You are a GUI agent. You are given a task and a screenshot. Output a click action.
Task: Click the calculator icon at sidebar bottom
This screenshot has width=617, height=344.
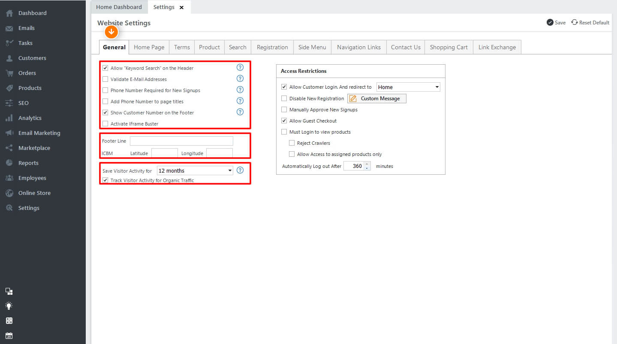click(9, 320)
